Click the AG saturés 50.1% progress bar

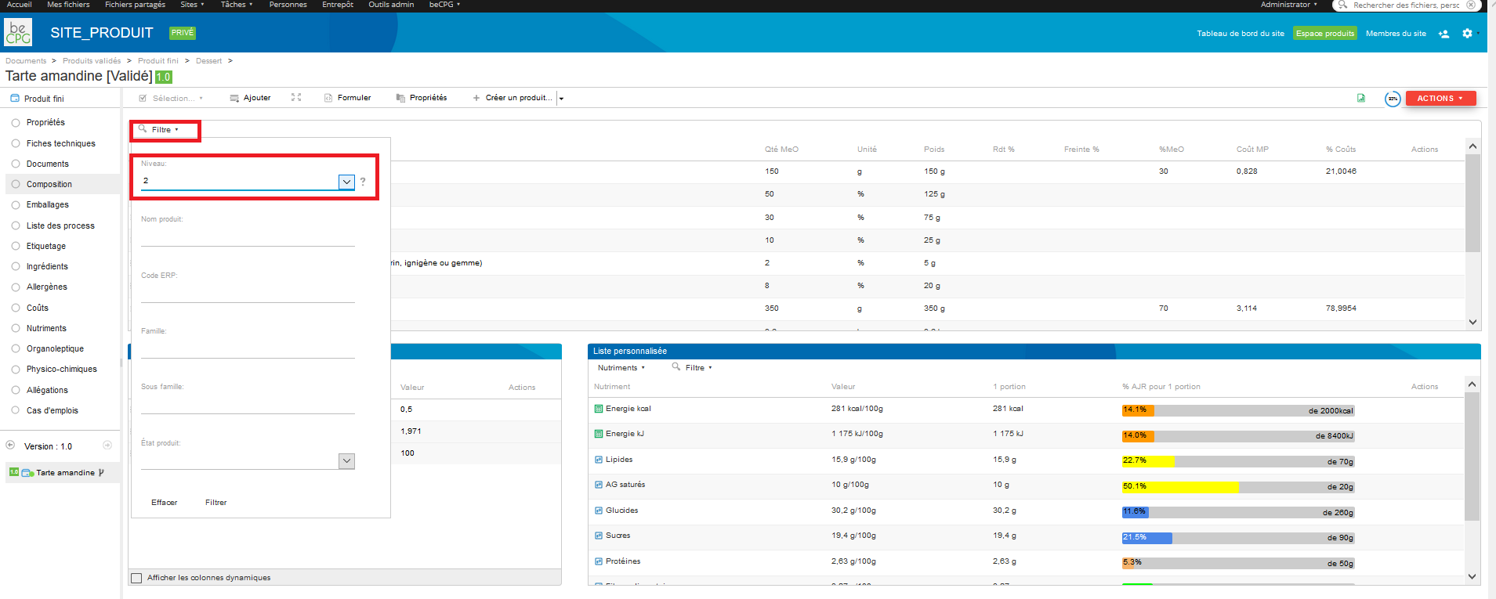click(x=1237, y=487)
